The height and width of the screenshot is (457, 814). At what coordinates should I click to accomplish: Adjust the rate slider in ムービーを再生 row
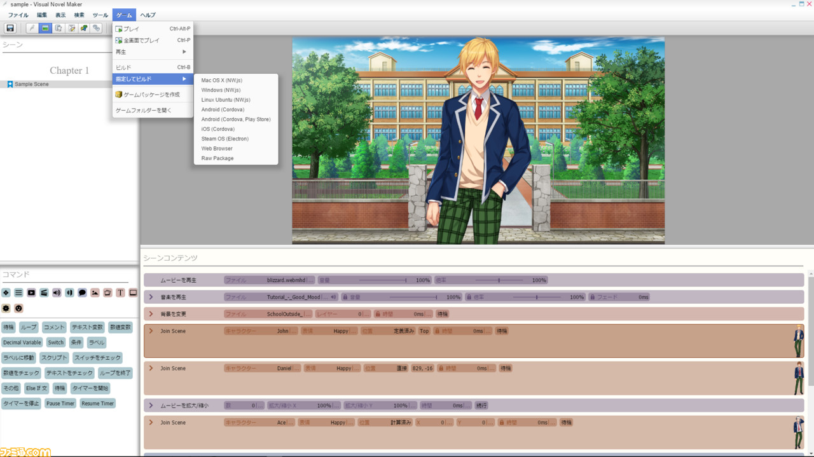click(x=499, y=280)
